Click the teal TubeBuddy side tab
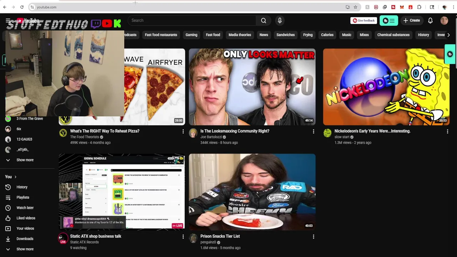Viewport: 457px width, 257px height. [x=450, y=54]
